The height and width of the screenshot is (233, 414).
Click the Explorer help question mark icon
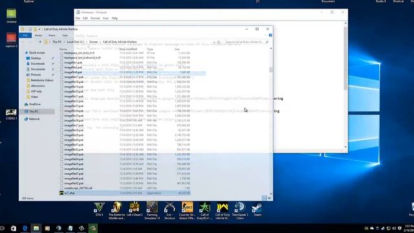[270, 35]
